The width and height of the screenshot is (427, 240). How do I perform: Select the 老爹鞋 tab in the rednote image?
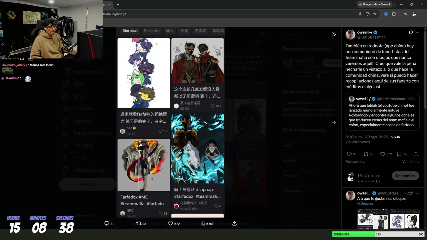point(200,31)
